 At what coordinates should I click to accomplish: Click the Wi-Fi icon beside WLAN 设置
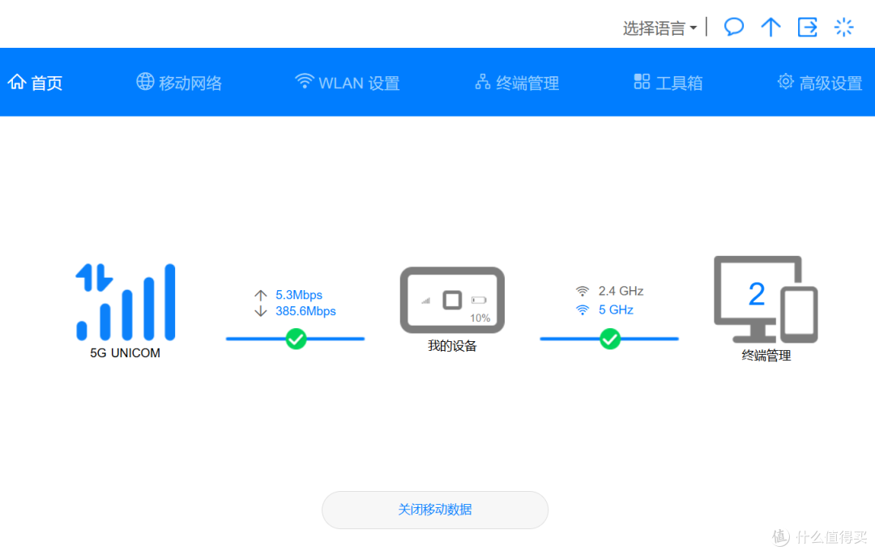point(304,81)
